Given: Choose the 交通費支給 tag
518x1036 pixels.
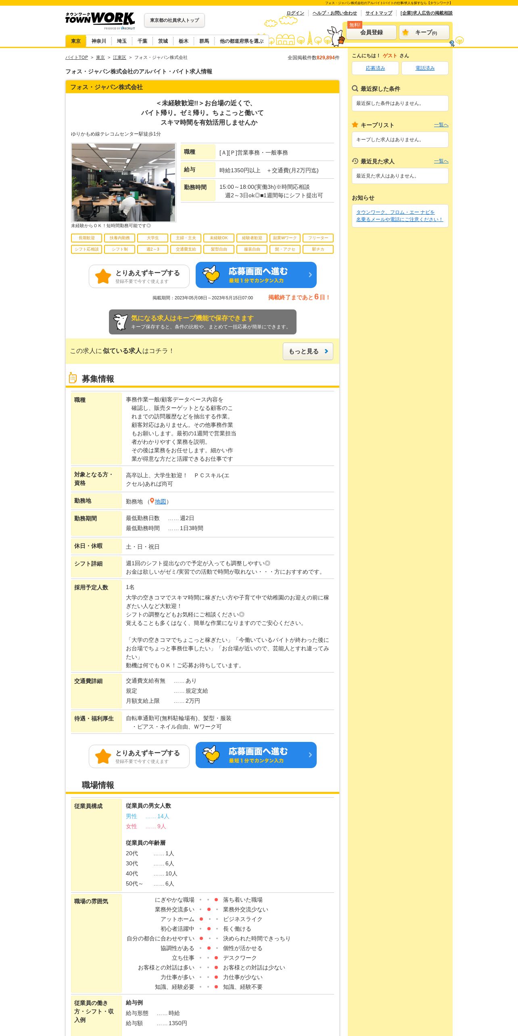Looking at the screenshot, I should click(x=186, y=249).
